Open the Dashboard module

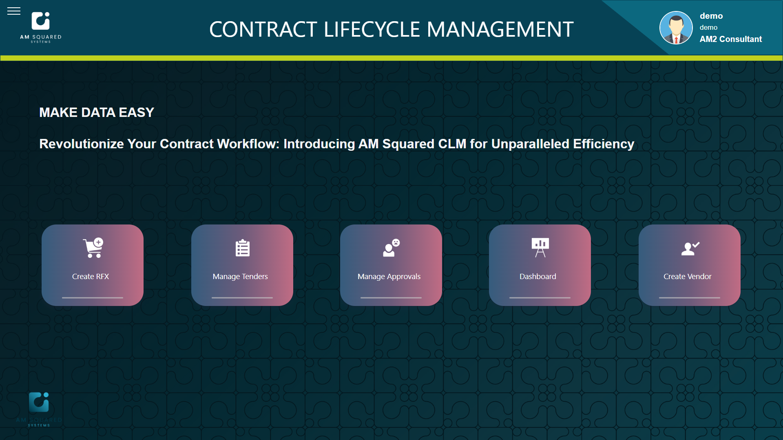(538, 265)
